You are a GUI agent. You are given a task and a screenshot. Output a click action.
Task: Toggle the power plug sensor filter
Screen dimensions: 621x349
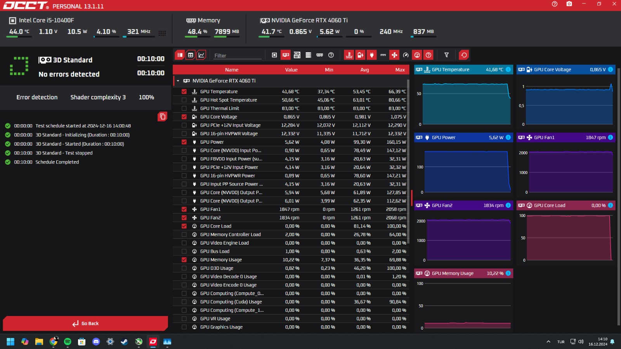coord(372,55)
